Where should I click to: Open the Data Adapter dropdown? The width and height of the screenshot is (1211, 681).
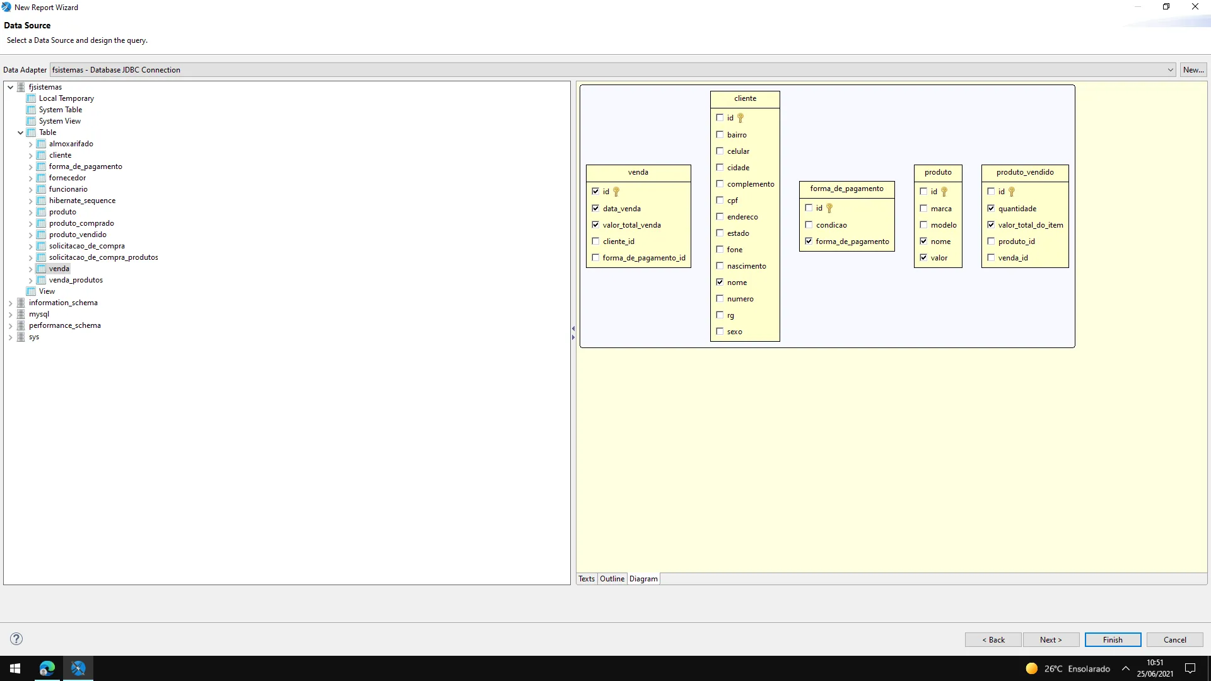coord(1170,70)
